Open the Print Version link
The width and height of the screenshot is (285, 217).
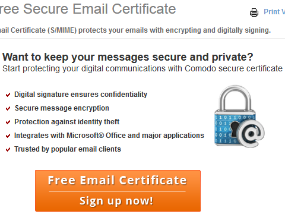coord(274,12)
